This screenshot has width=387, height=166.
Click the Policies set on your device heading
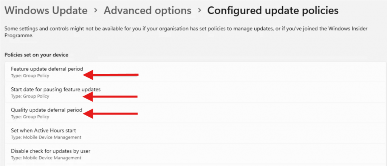36,55
